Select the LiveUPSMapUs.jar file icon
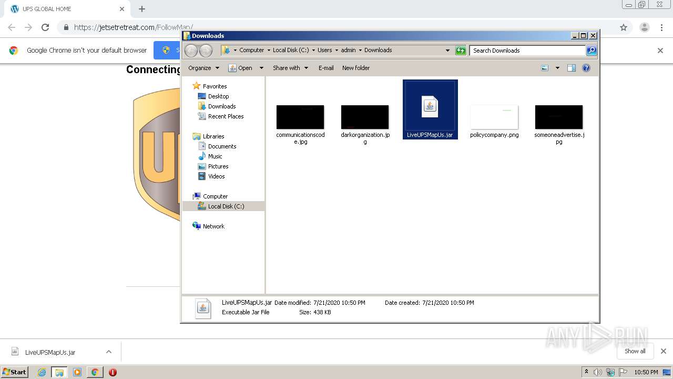 click(x=430, y=106)
